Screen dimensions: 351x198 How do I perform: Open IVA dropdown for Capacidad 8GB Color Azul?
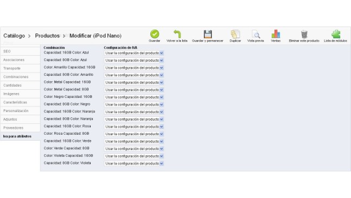(x=134, y=61)
